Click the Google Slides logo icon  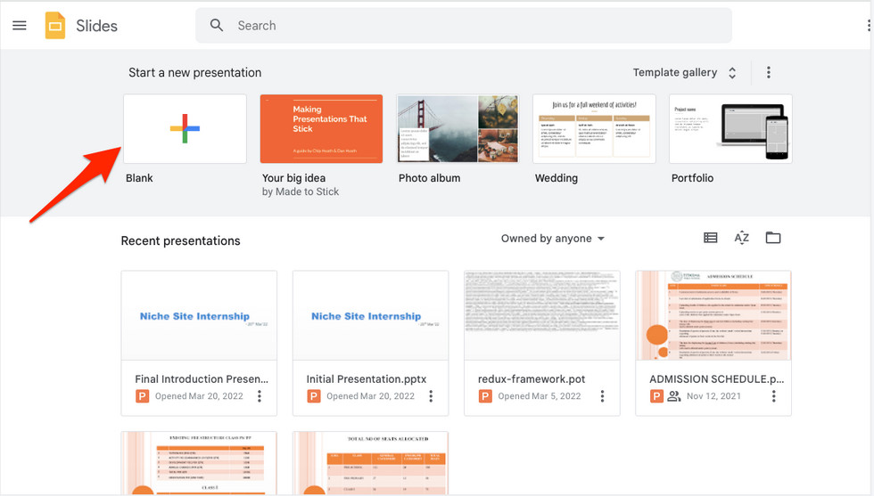[55, 26]
